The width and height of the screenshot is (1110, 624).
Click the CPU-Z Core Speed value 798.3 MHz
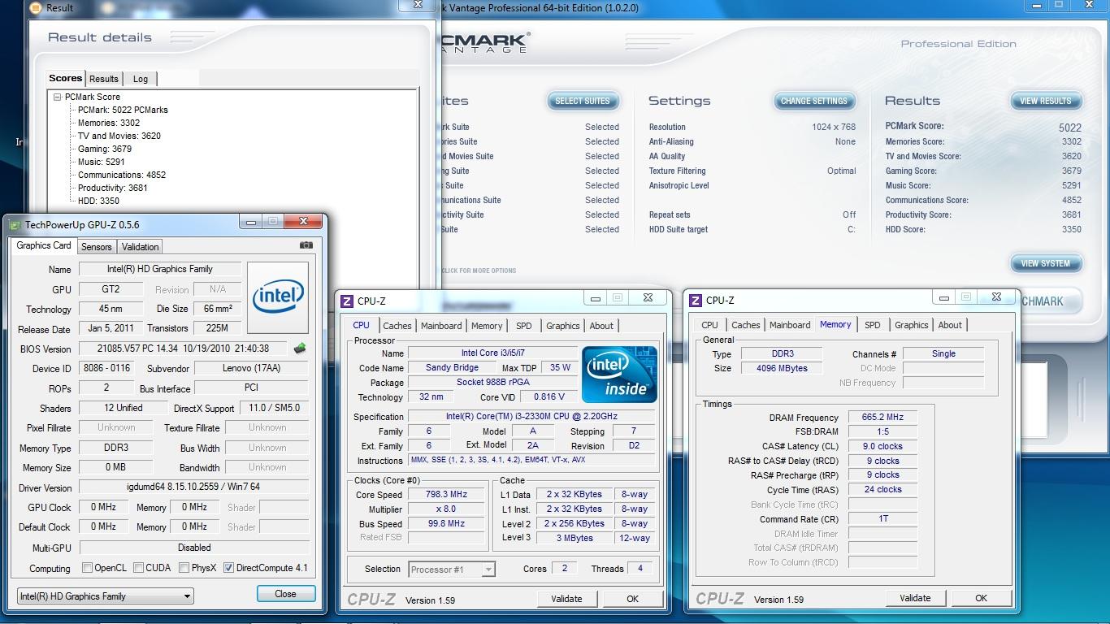(446, 494)
